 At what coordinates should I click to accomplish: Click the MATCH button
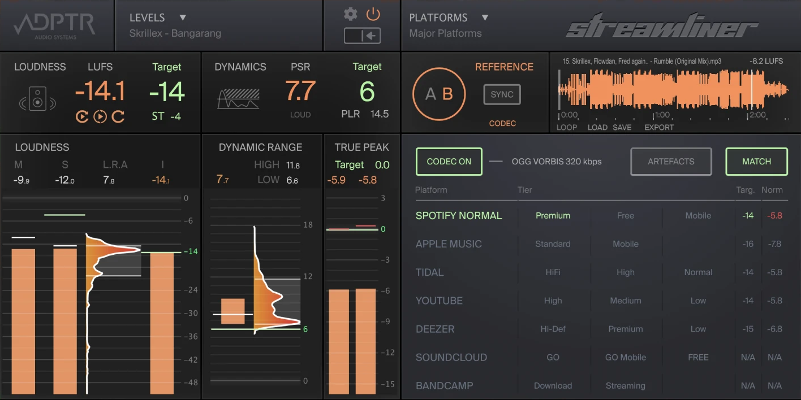coord(756,161)
